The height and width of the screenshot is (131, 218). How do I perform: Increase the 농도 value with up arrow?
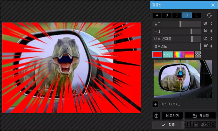click(x=212, y=22)
